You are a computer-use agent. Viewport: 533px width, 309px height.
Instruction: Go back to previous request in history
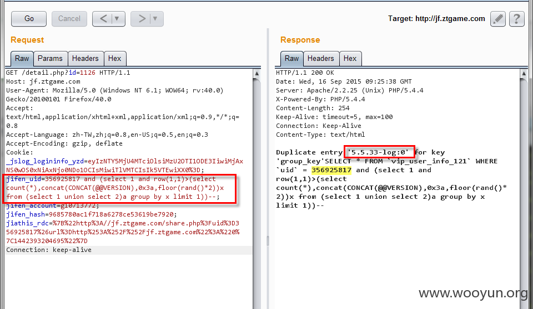coord(103,19)
